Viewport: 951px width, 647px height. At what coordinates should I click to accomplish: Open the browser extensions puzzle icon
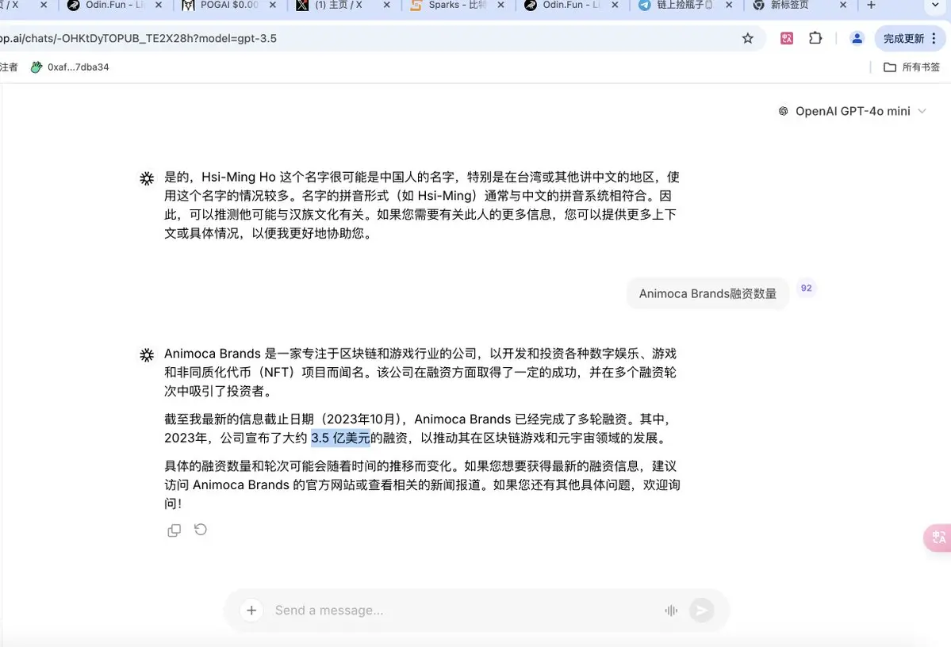tap(815, 38)
